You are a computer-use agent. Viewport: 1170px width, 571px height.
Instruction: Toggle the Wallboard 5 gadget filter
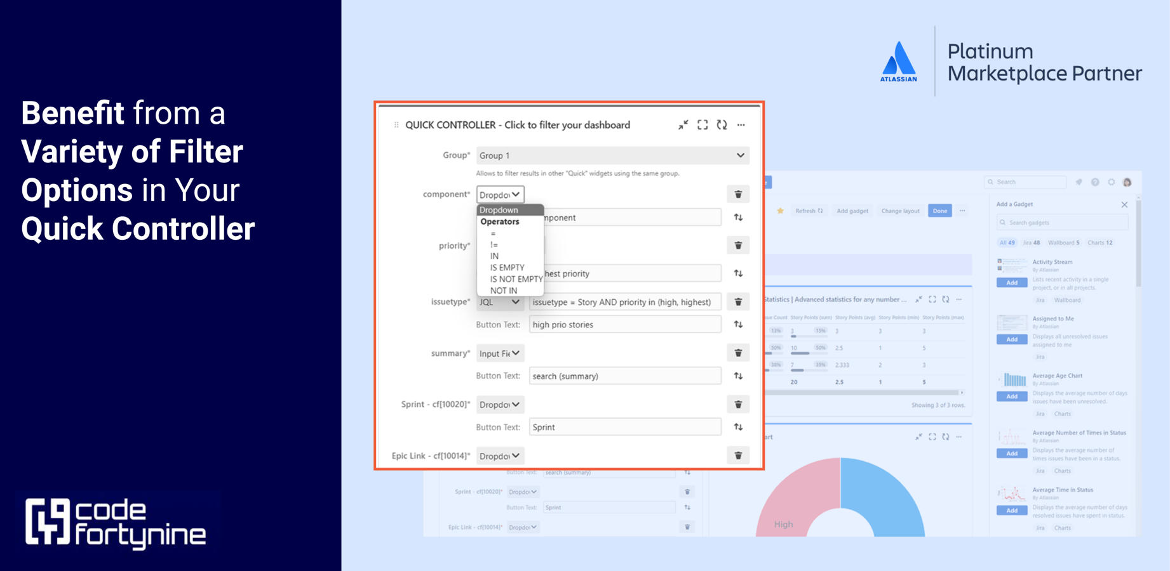(1065, 242)
